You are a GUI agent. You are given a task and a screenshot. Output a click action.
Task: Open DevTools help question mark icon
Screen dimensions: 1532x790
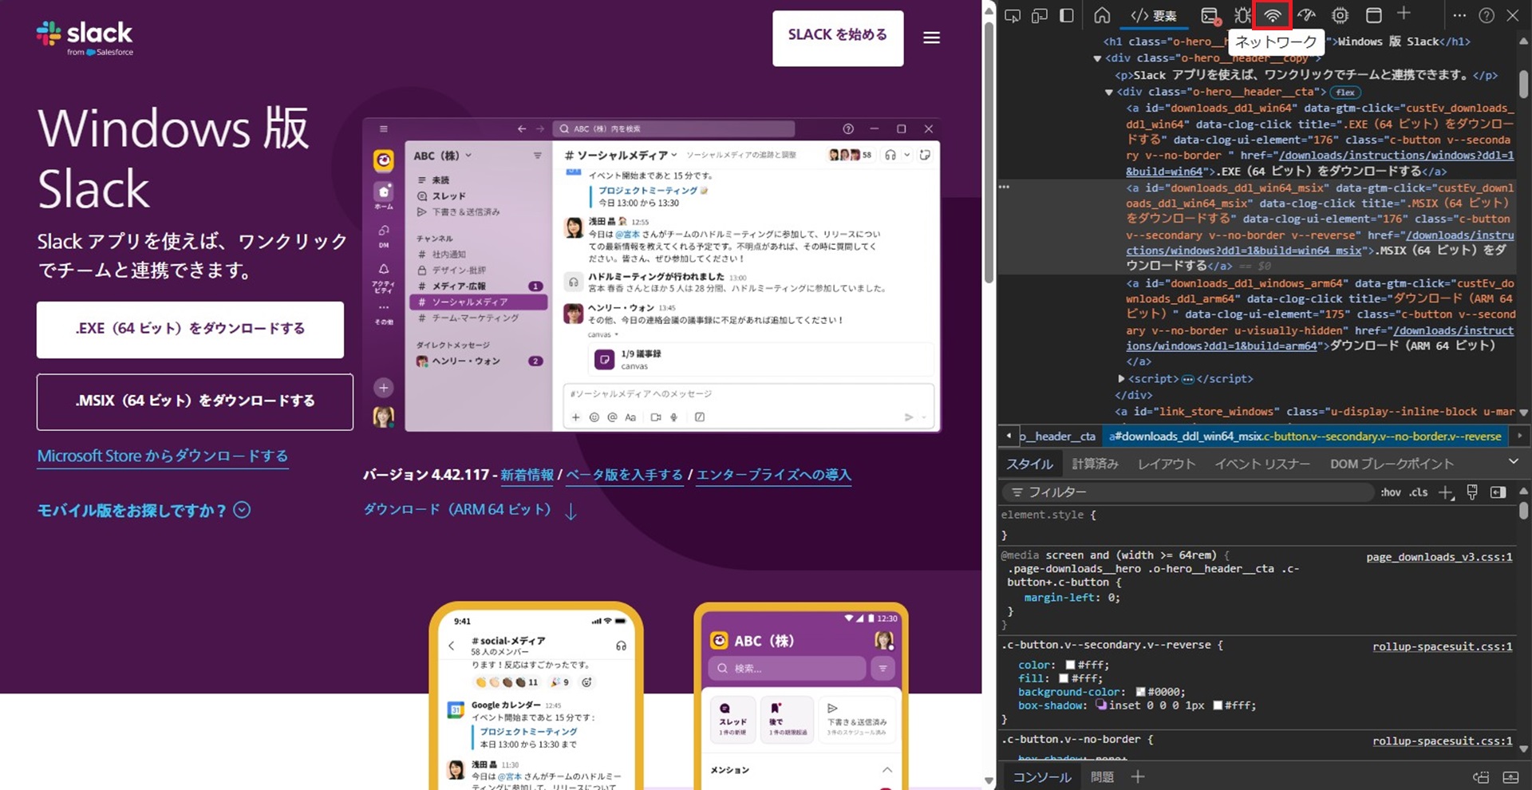pos(1487,15)
